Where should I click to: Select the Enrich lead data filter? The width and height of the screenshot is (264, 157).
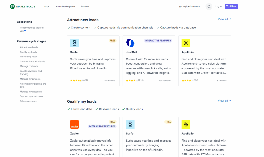[80, 109]
